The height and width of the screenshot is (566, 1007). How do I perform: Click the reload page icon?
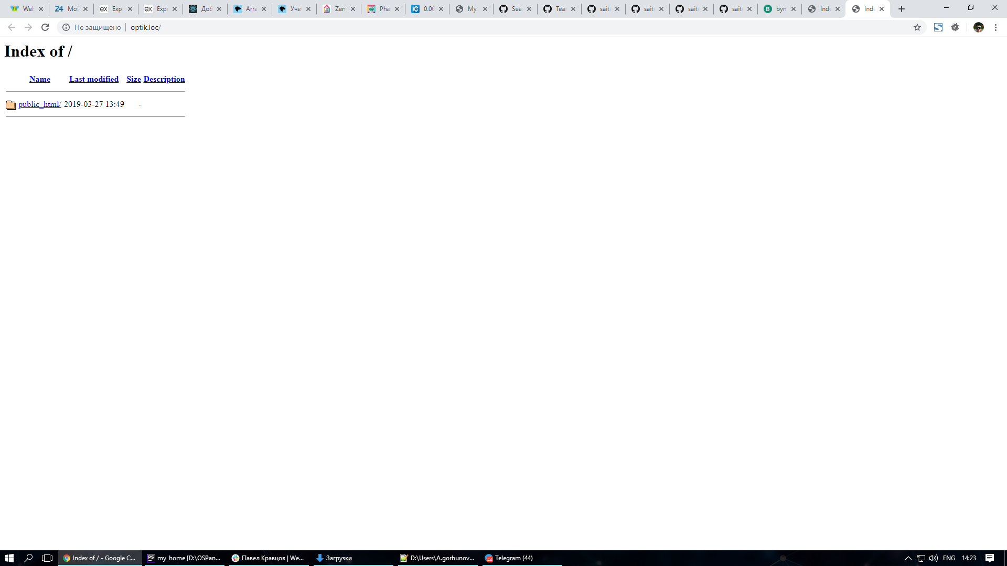pos(45,27)
